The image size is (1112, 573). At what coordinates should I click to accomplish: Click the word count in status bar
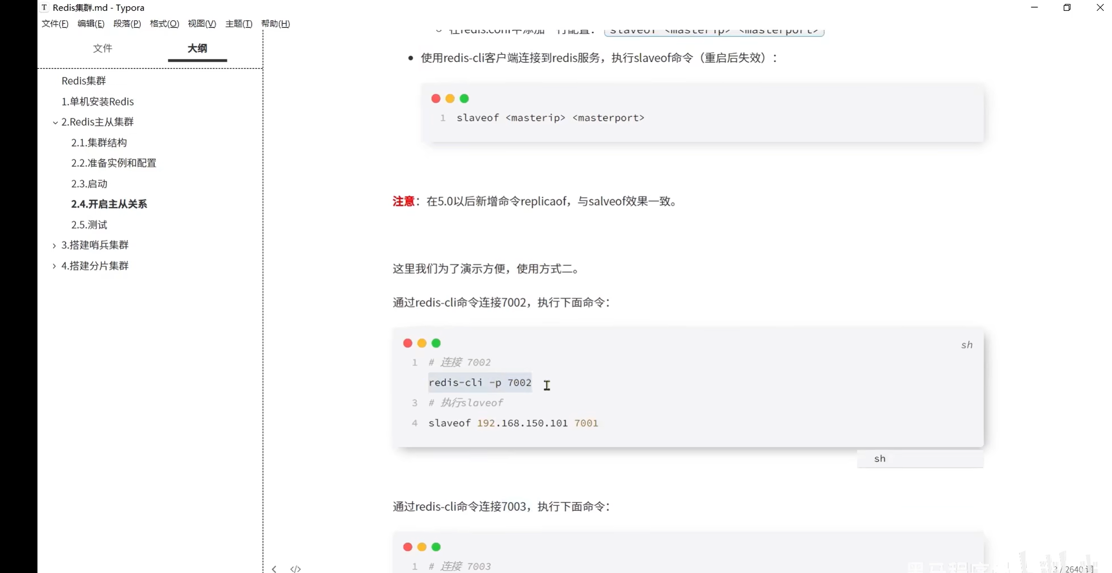pos(1072,569)
